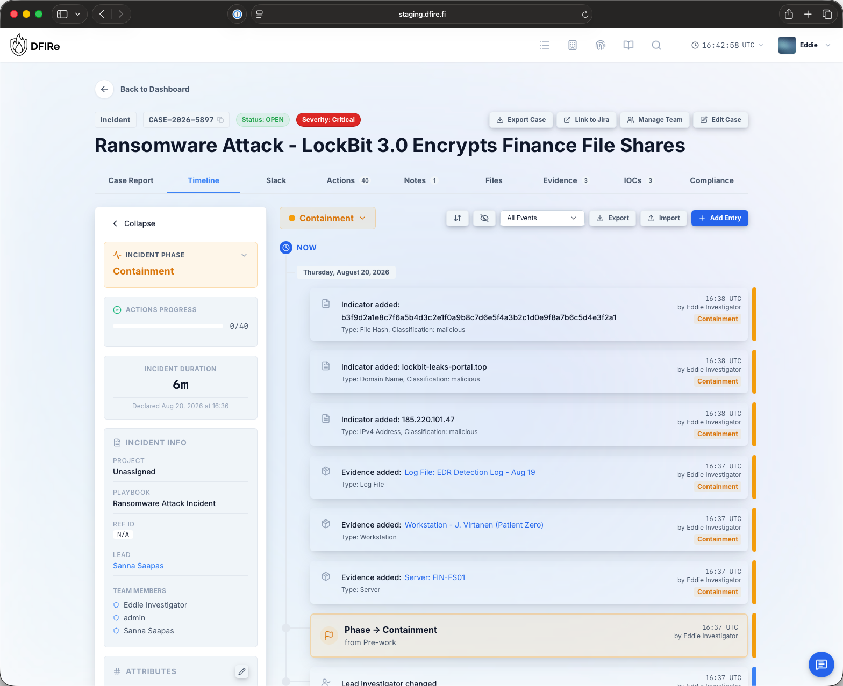Edit attributes with the pencil icon
Image resolution: width=843 pixels, height=686 pixels.
click(242, 671)
